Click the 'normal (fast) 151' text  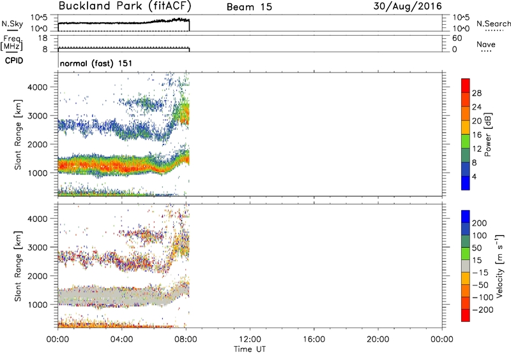(x=96, y=63)
